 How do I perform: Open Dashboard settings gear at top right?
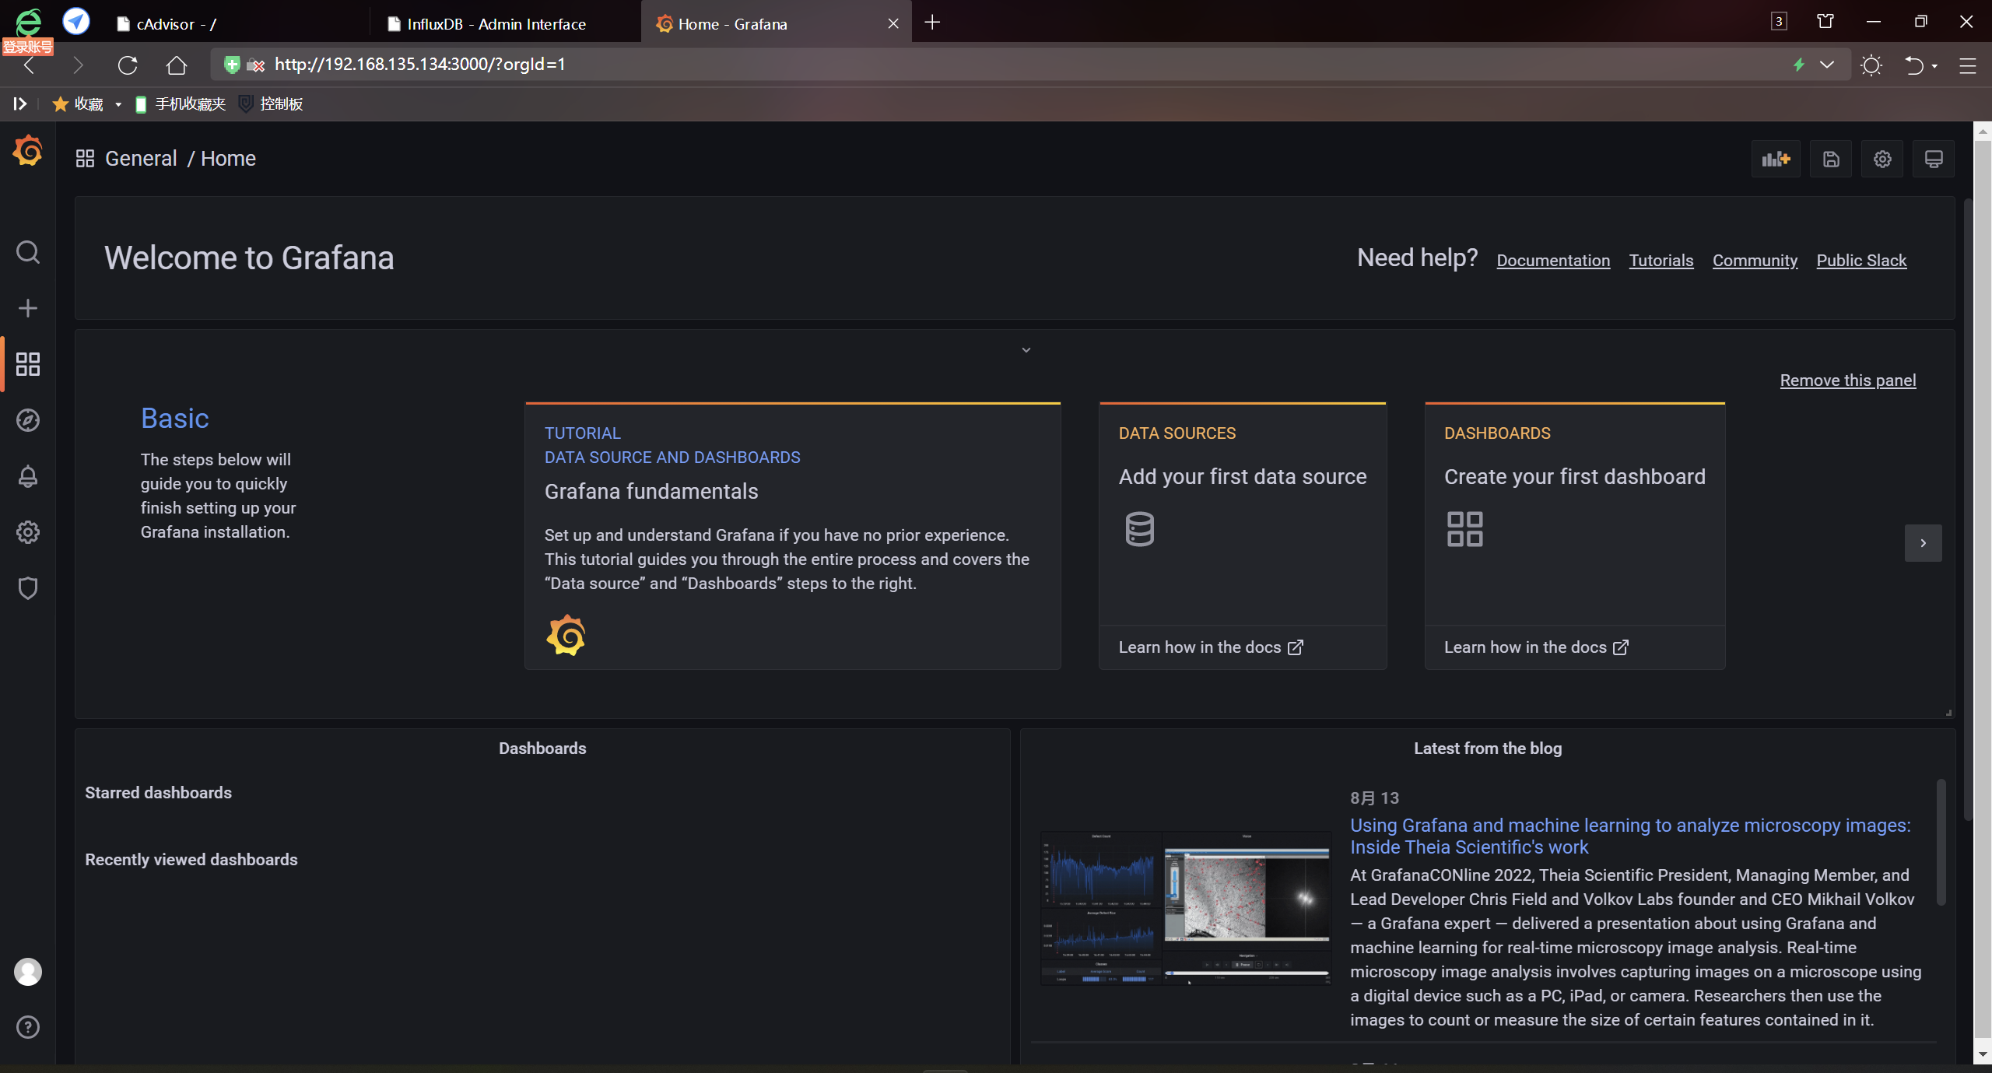coord(1882,159)
